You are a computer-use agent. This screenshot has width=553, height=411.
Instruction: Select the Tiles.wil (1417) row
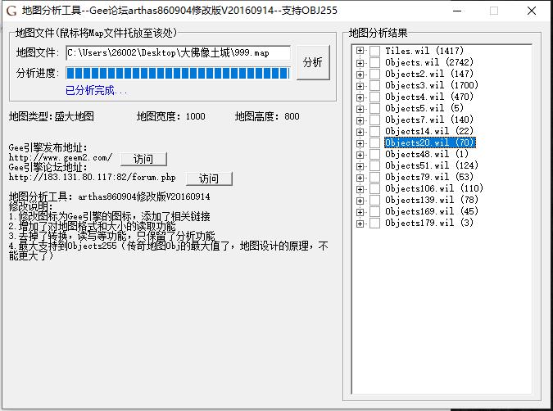tap(424, 51)
